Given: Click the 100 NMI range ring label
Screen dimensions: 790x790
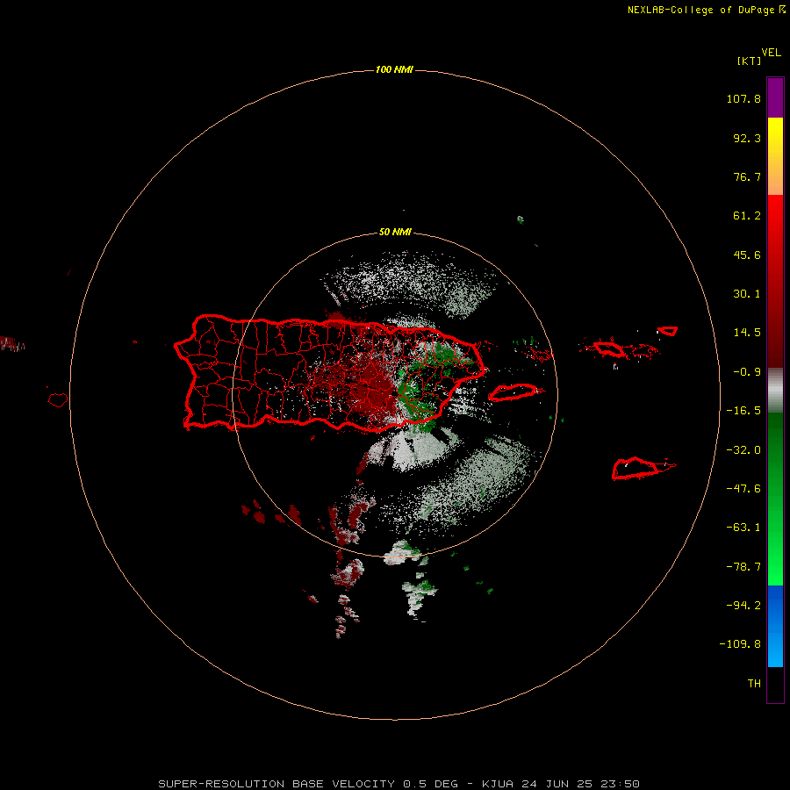Looking at the screenshot, I should pos(394,69).
